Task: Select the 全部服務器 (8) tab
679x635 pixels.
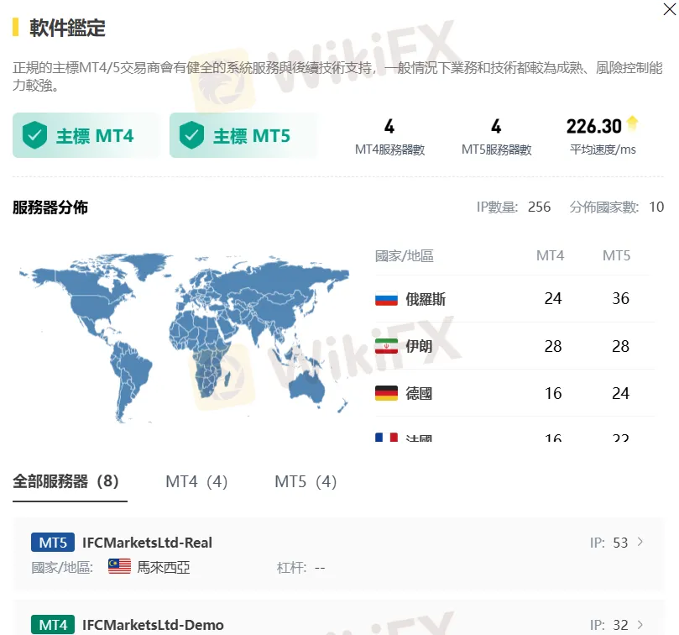Action: tap(65, 481)
